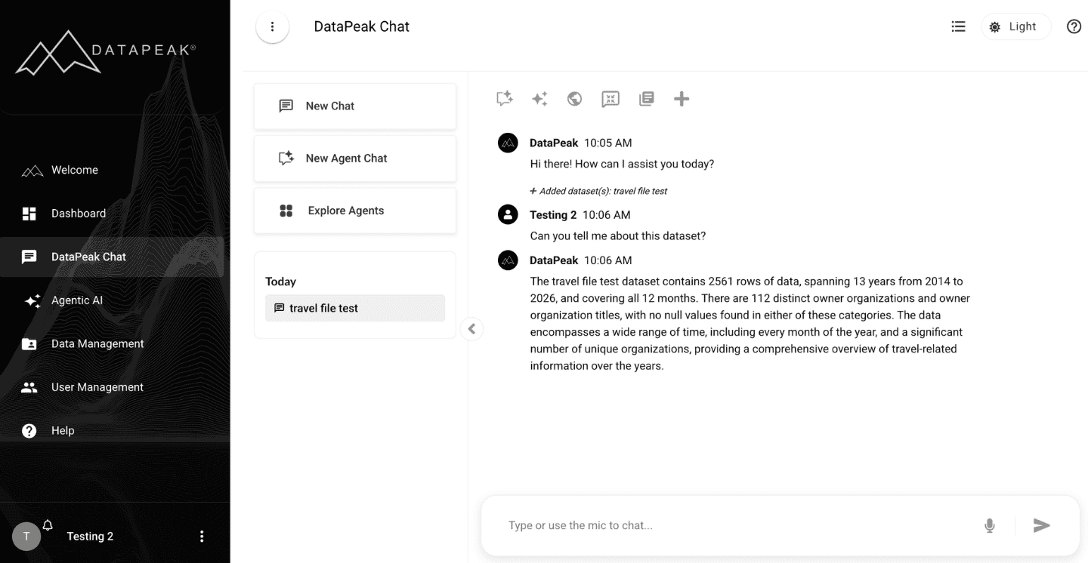Click the library datasets toolbar icon
The width and height of the screenshot is (1088, 563).
tap(646, 99)
